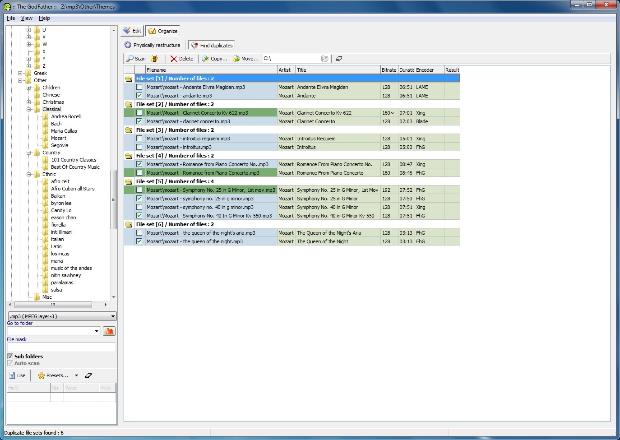This screenshot has width=620, height=440.
Task: Select the Segovia folder
Action: click(x=60, y=145)
